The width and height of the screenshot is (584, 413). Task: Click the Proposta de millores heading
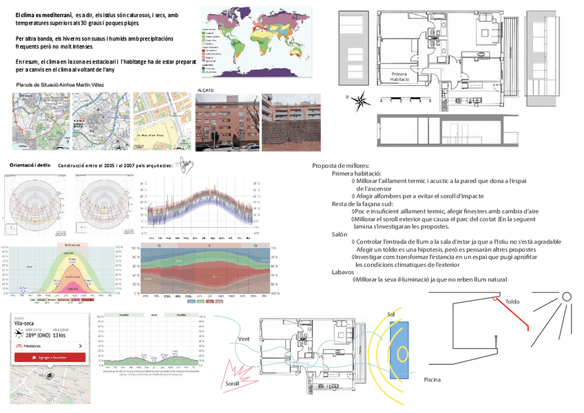341,166
